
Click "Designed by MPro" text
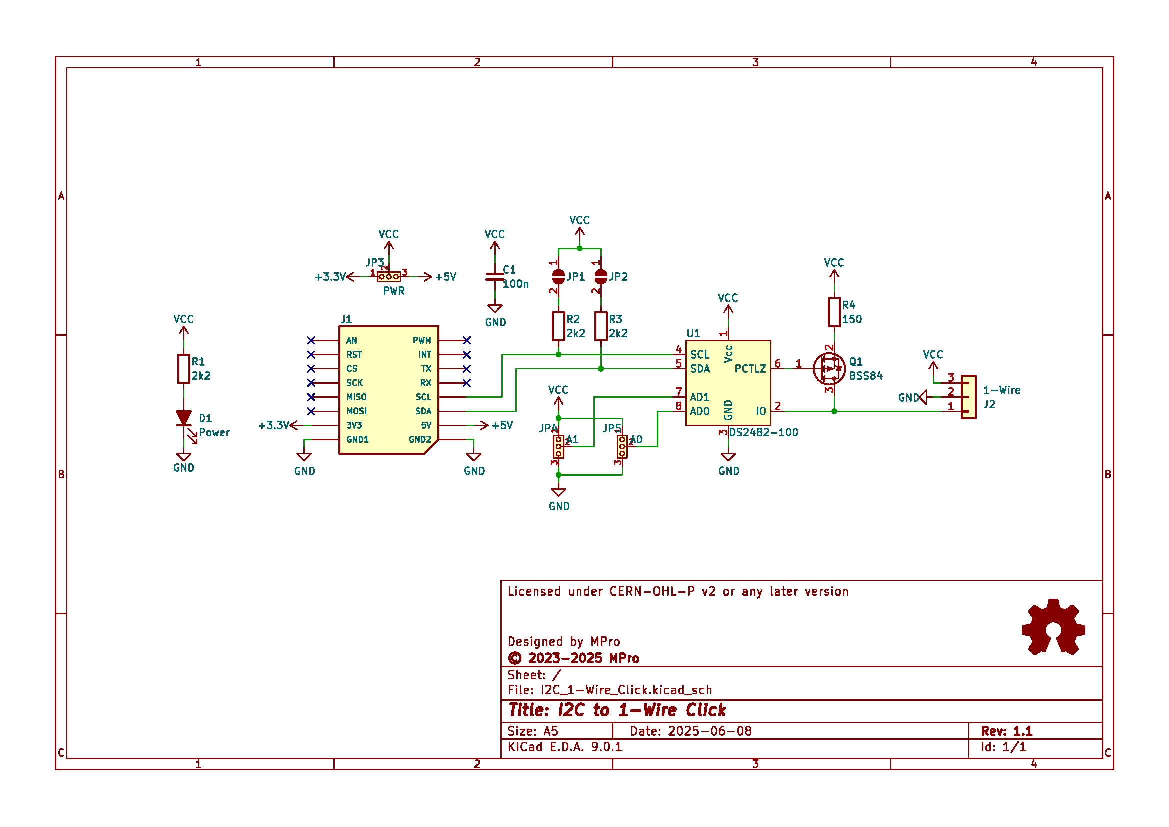564,641
